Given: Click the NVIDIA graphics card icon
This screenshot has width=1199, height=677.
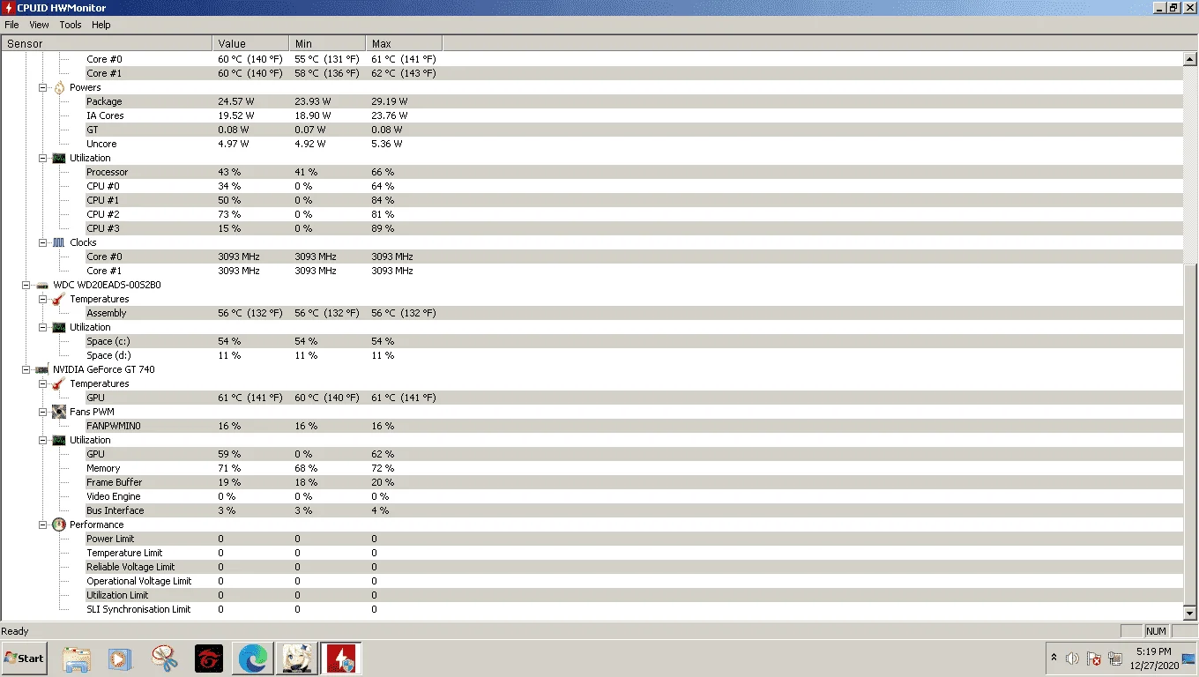Looking at the screenshot, I should (42, 369).
